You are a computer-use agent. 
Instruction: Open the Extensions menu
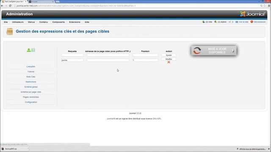point(75,22)
